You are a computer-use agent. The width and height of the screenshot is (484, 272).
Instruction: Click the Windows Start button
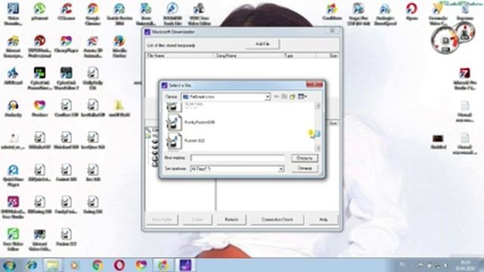9,265
